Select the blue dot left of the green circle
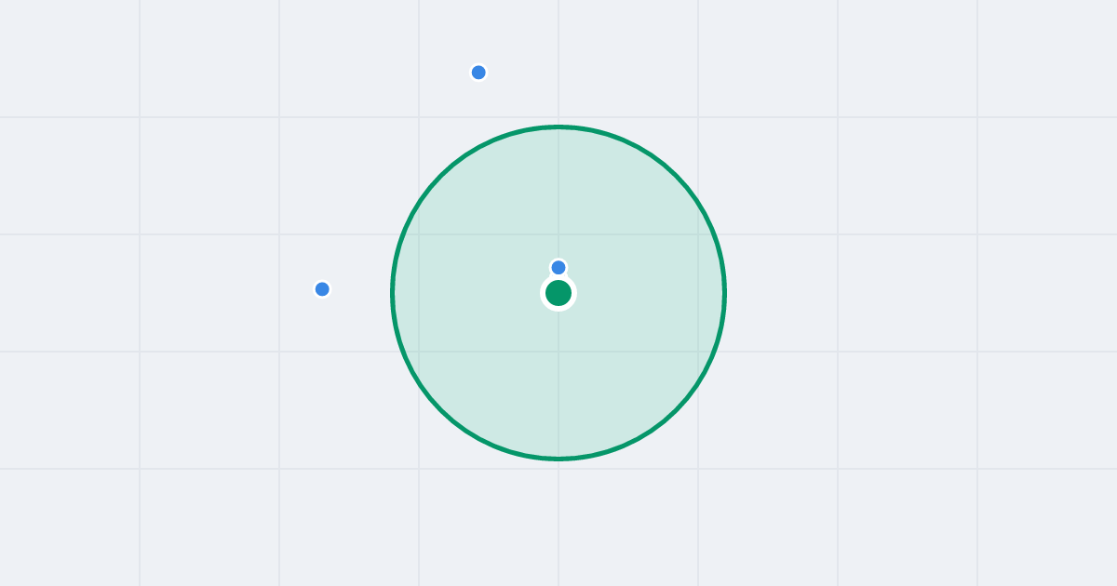 [322, 289]
